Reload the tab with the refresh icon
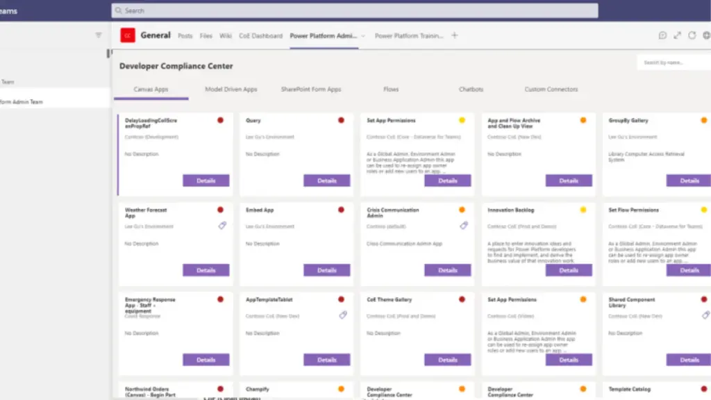The width and height of the screenshot is (711, 400). 692,35
